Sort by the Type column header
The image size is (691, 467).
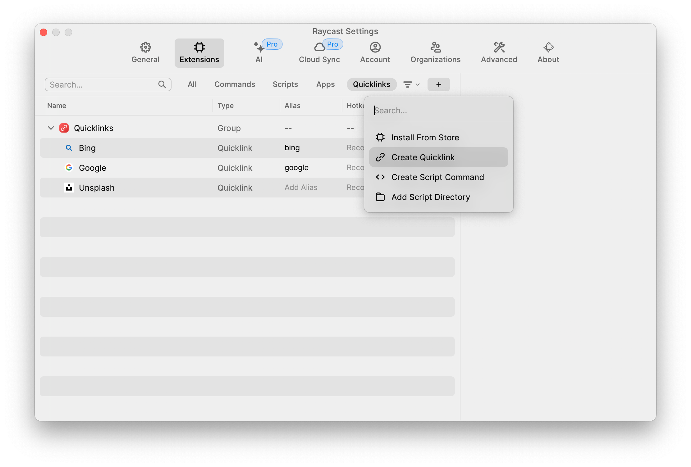pos(226,106)
